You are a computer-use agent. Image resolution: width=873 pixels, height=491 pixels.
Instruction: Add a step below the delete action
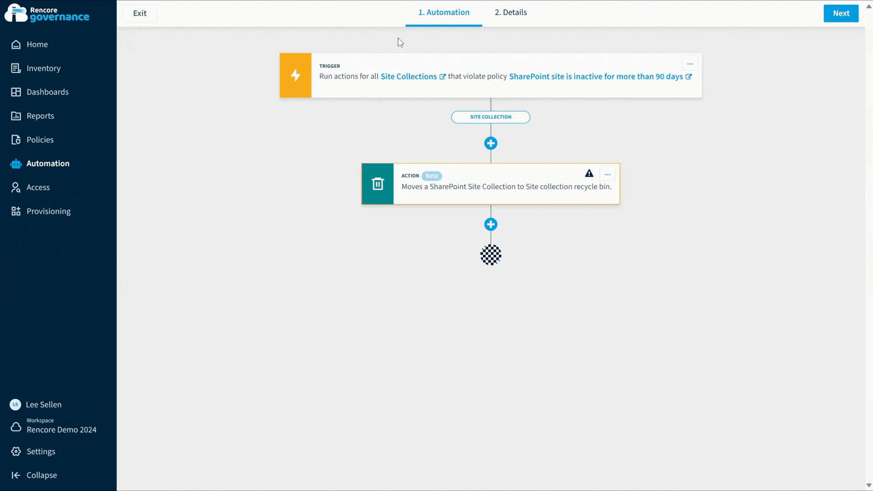coord(491,224)
